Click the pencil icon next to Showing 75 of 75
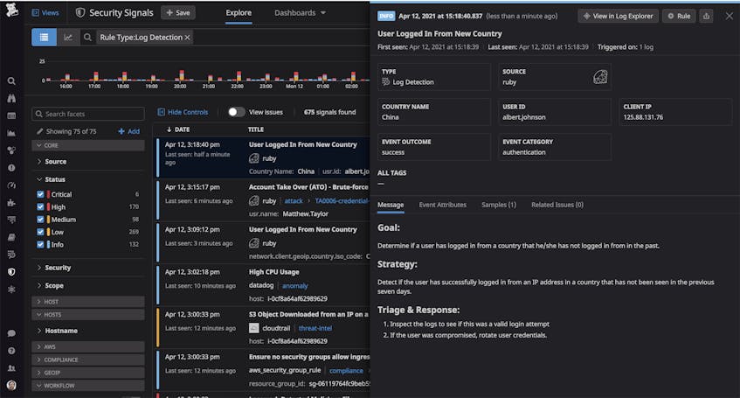The height and width of the screenshot is (398, 740). [39, 131]
